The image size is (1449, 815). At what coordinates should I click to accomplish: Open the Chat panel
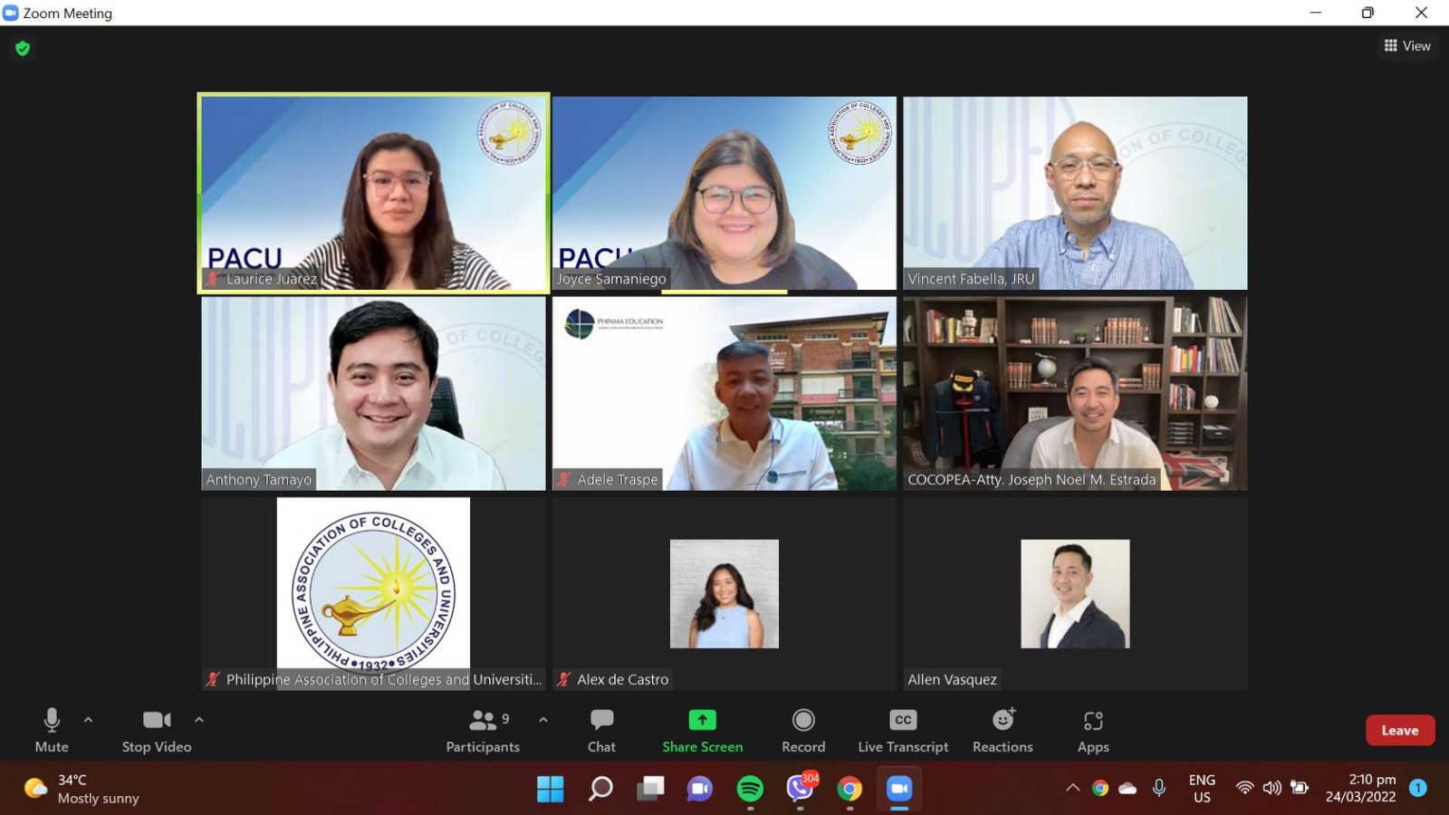pos(601,730)
